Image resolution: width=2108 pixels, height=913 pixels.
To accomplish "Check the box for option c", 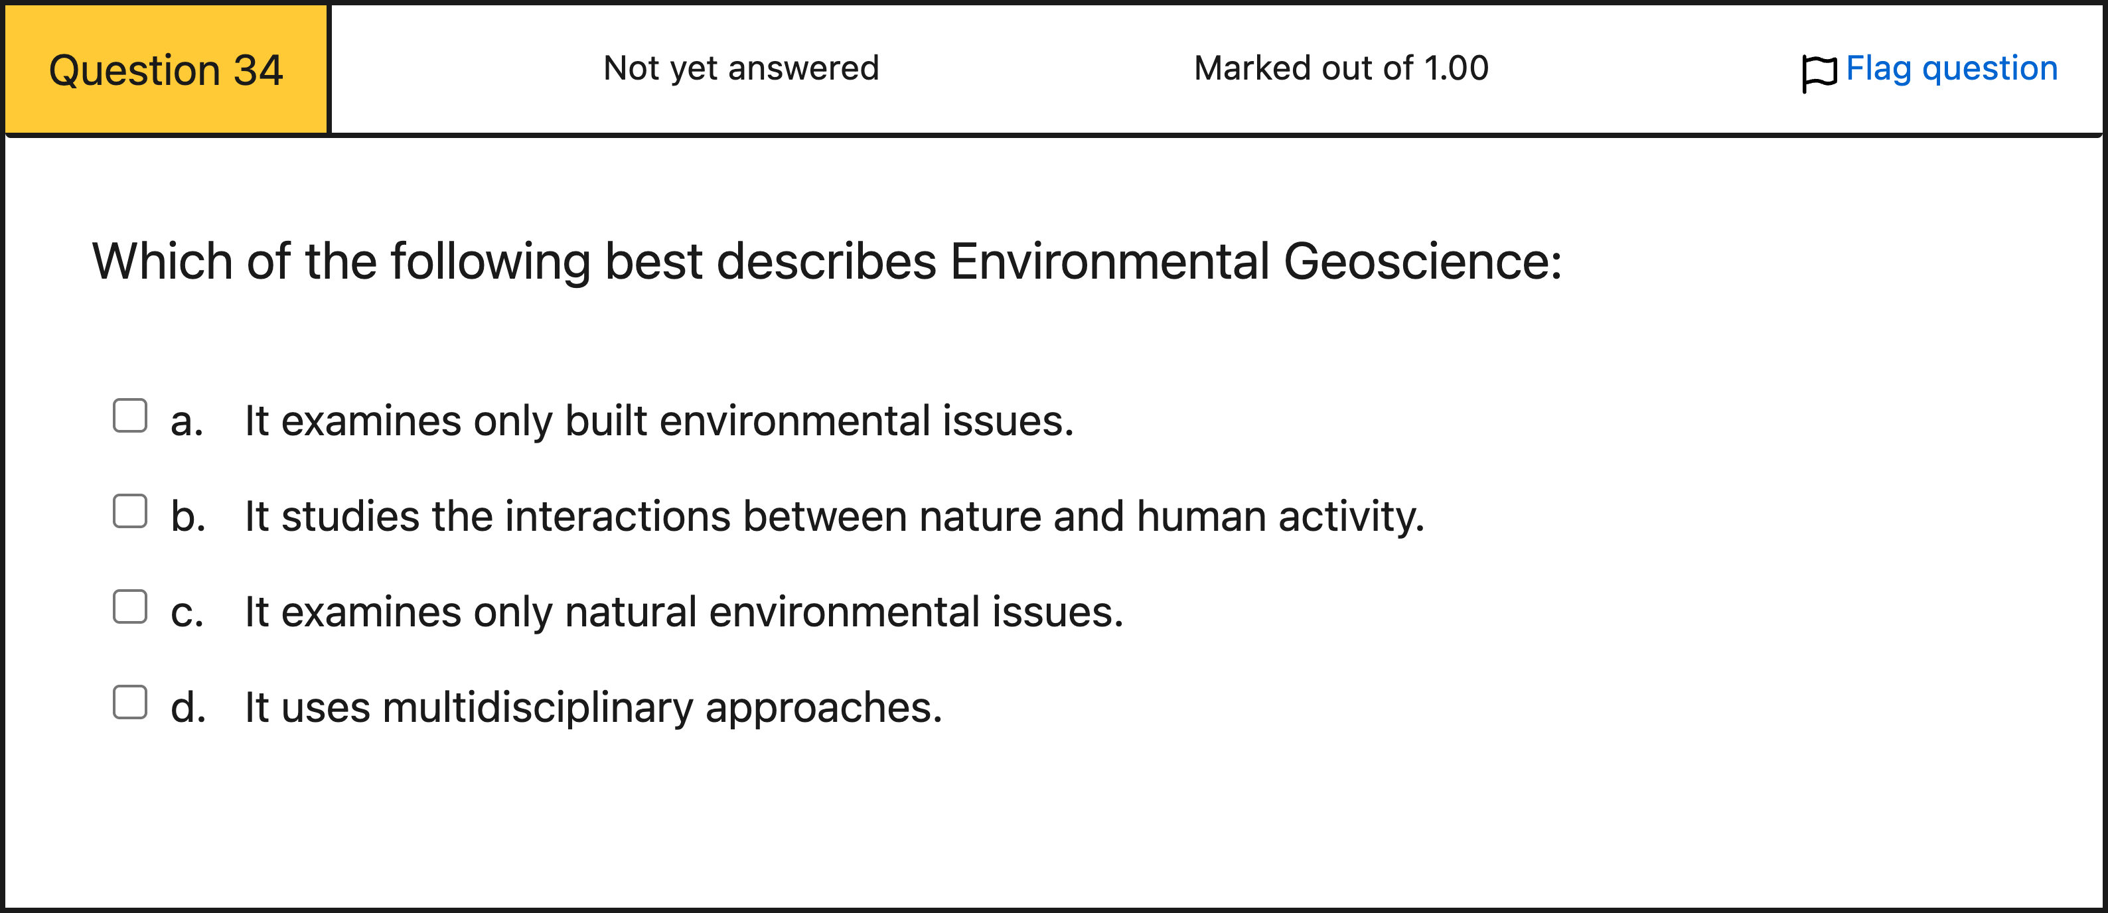I will [x=130, y=607].
